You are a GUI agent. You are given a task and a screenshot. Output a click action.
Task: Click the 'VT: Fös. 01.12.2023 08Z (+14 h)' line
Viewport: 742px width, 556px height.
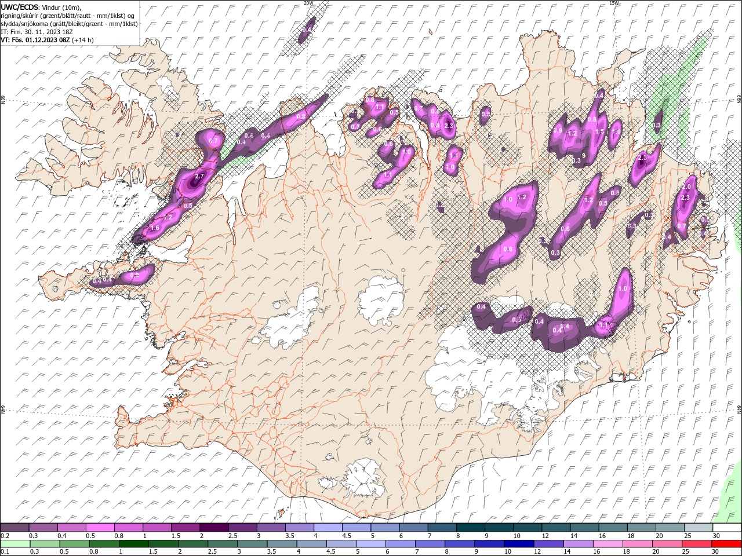(47, 40)
